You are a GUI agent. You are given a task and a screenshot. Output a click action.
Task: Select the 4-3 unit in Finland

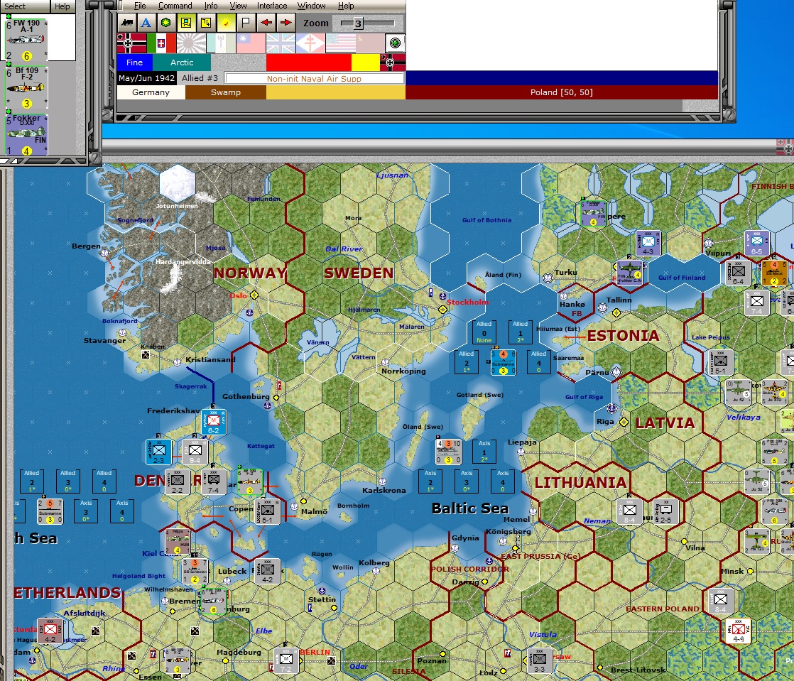click(x=648, y=243)
